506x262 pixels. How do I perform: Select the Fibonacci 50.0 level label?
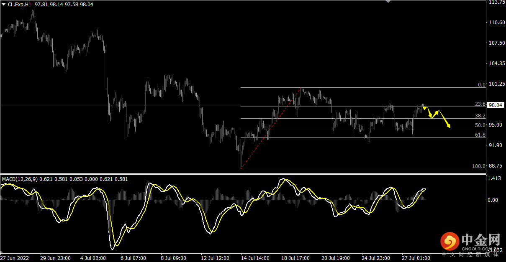click(480, 125)
